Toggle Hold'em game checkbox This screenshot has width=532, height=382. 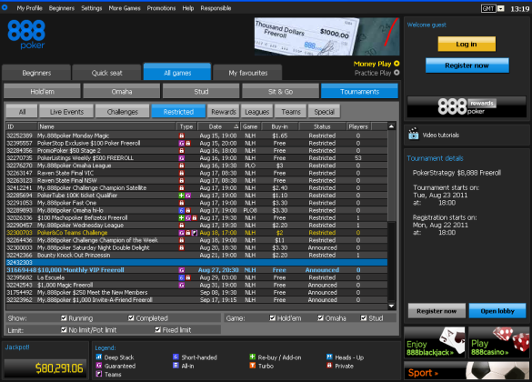[272, 318]
